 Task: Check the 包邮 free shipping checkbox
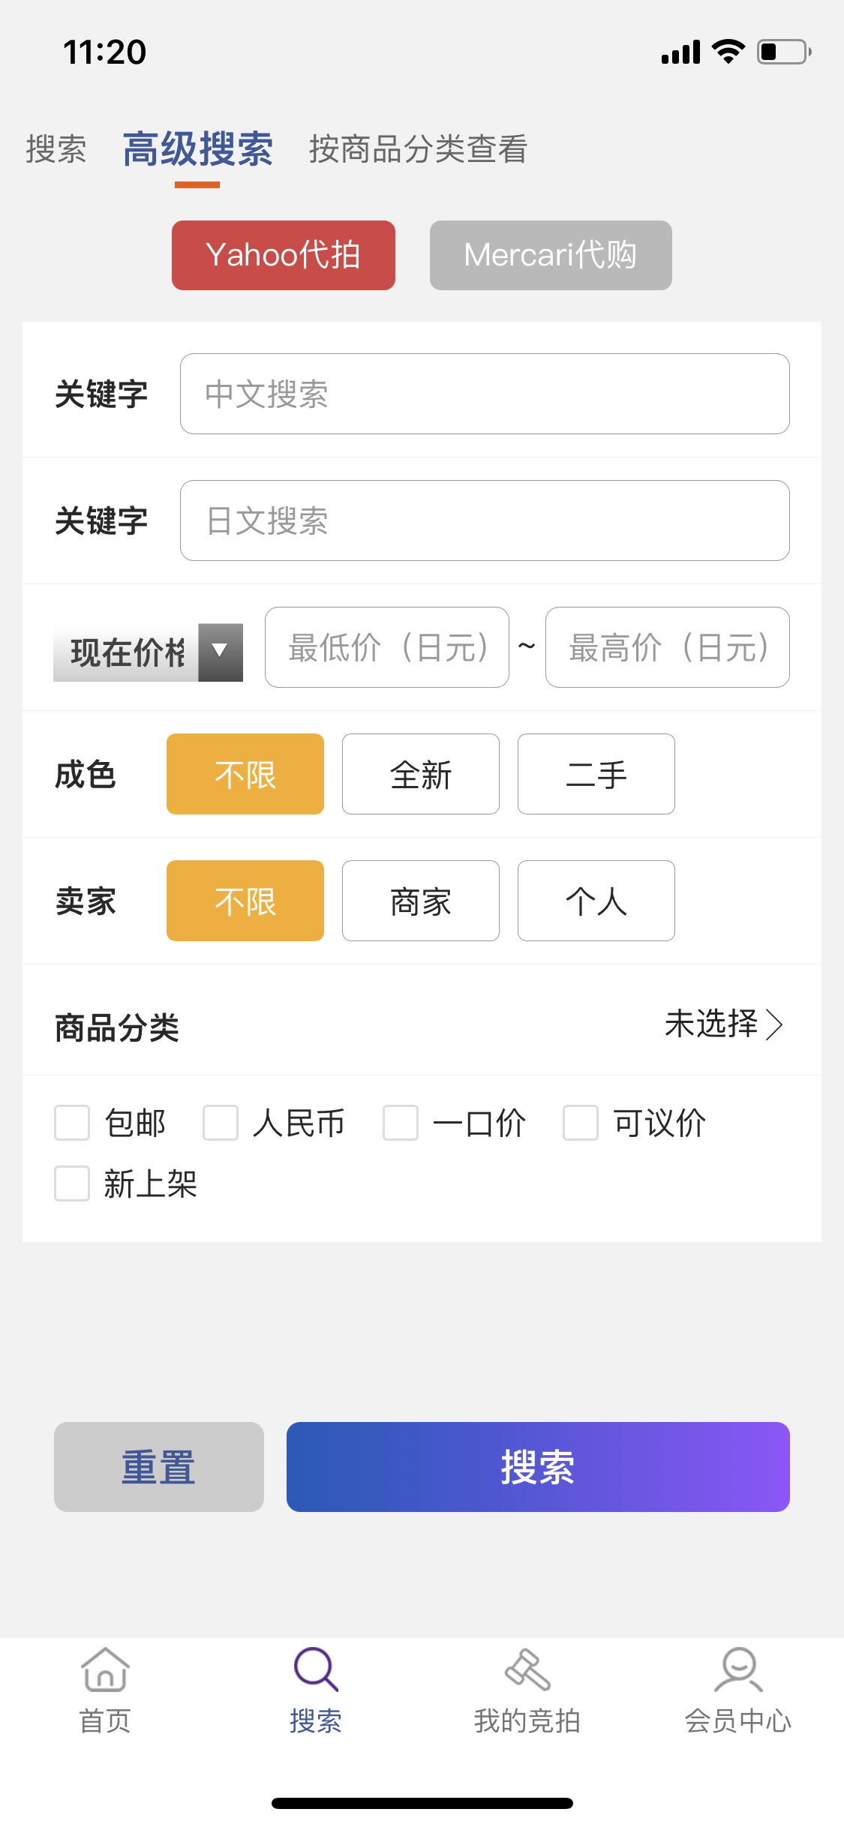(x=72, y=1123)
